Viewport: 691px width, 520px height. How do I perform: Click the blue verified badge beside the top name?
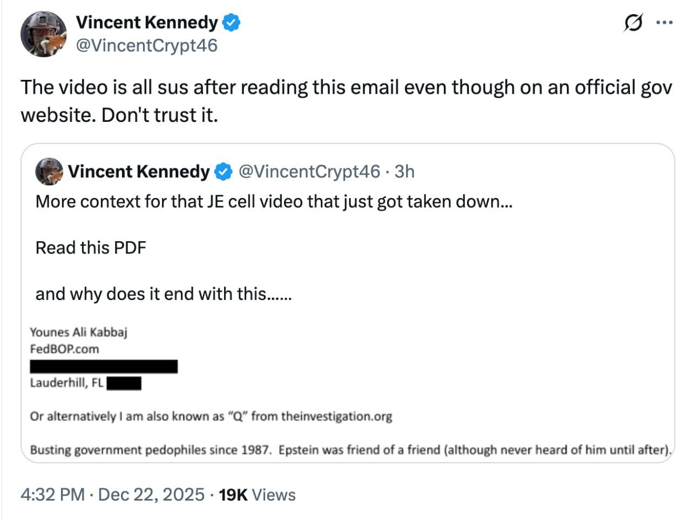pyautogui.click(x=232, y=23)
